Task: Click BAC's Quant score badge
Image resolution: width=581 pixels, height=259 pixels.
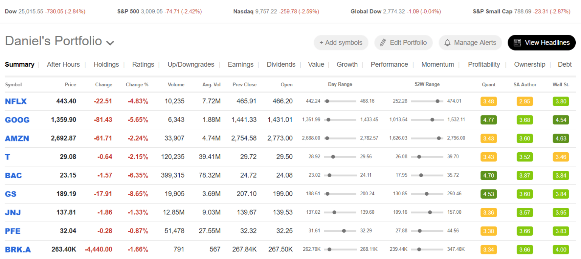Action: pyautogui.click(x=488, y=175)
